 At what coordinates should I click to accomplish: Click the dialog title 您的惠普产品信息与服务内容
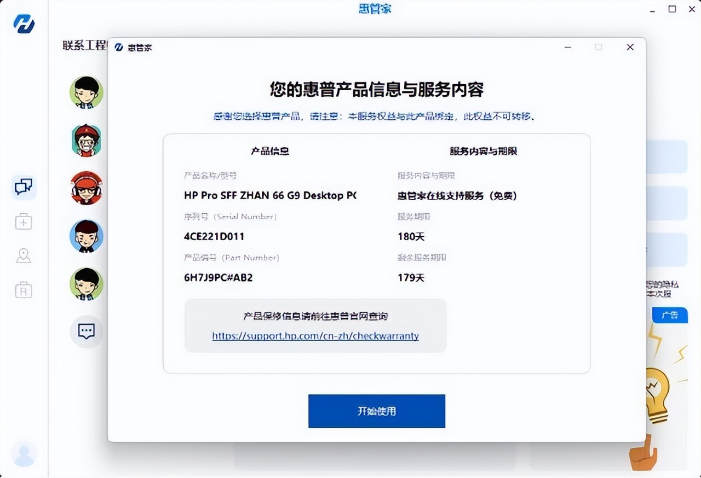point(377,89)
